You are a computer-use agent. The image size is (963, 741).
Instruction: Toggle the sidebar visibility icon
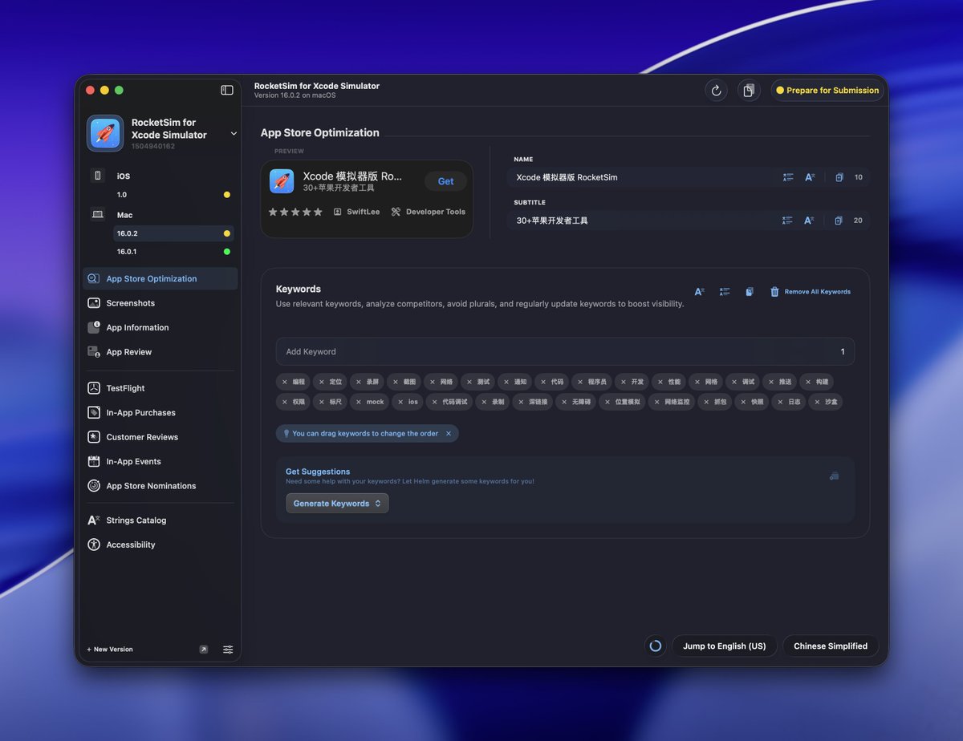[x=227, y=90]
